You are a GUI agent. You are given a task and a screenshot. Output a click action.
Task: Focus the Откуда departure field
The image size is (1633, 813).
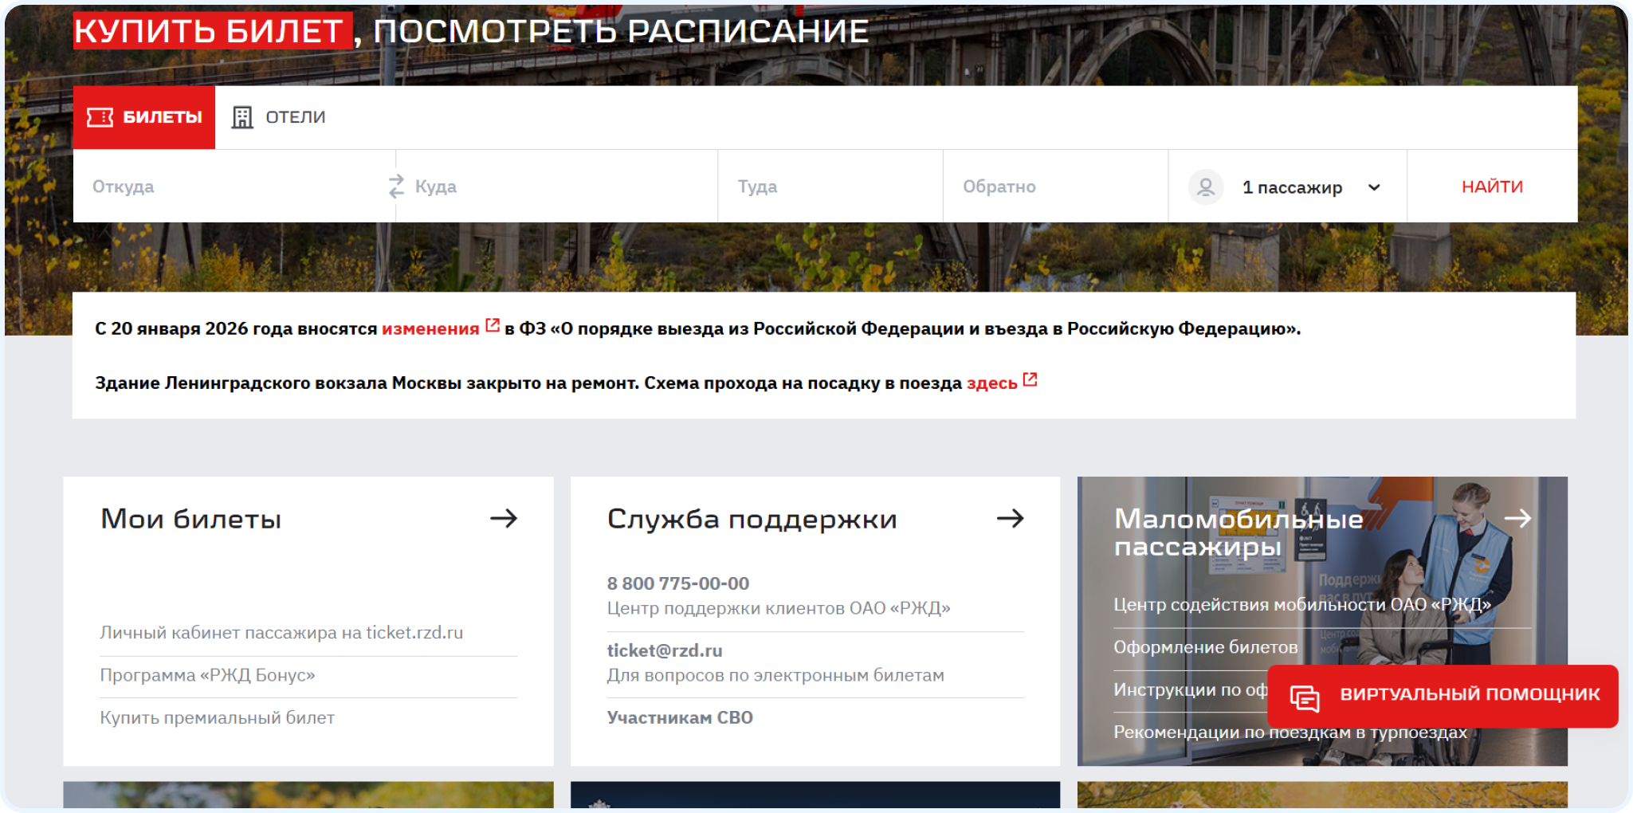[x=231, y=187]
